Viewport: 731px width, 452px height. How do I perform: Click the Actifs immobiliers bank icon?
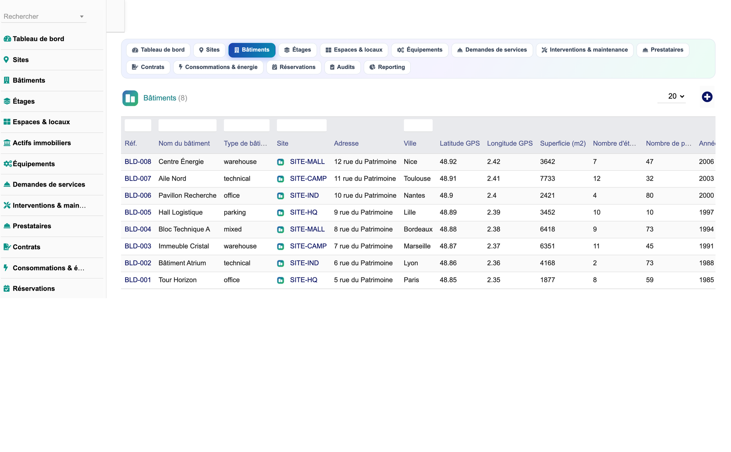[7, 143]
